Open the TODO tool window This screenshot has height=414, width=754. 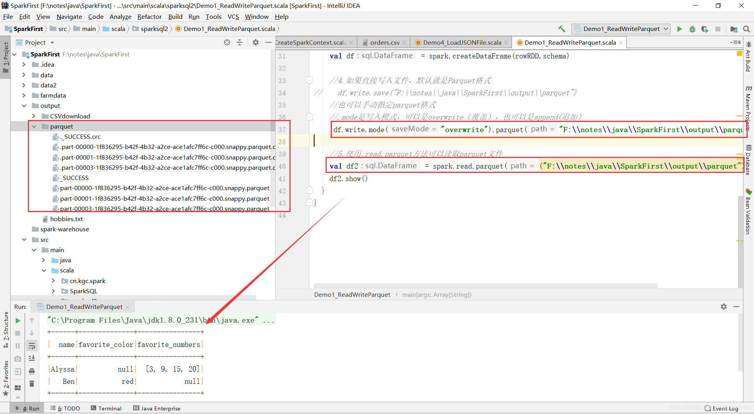(x=65, y=409)
